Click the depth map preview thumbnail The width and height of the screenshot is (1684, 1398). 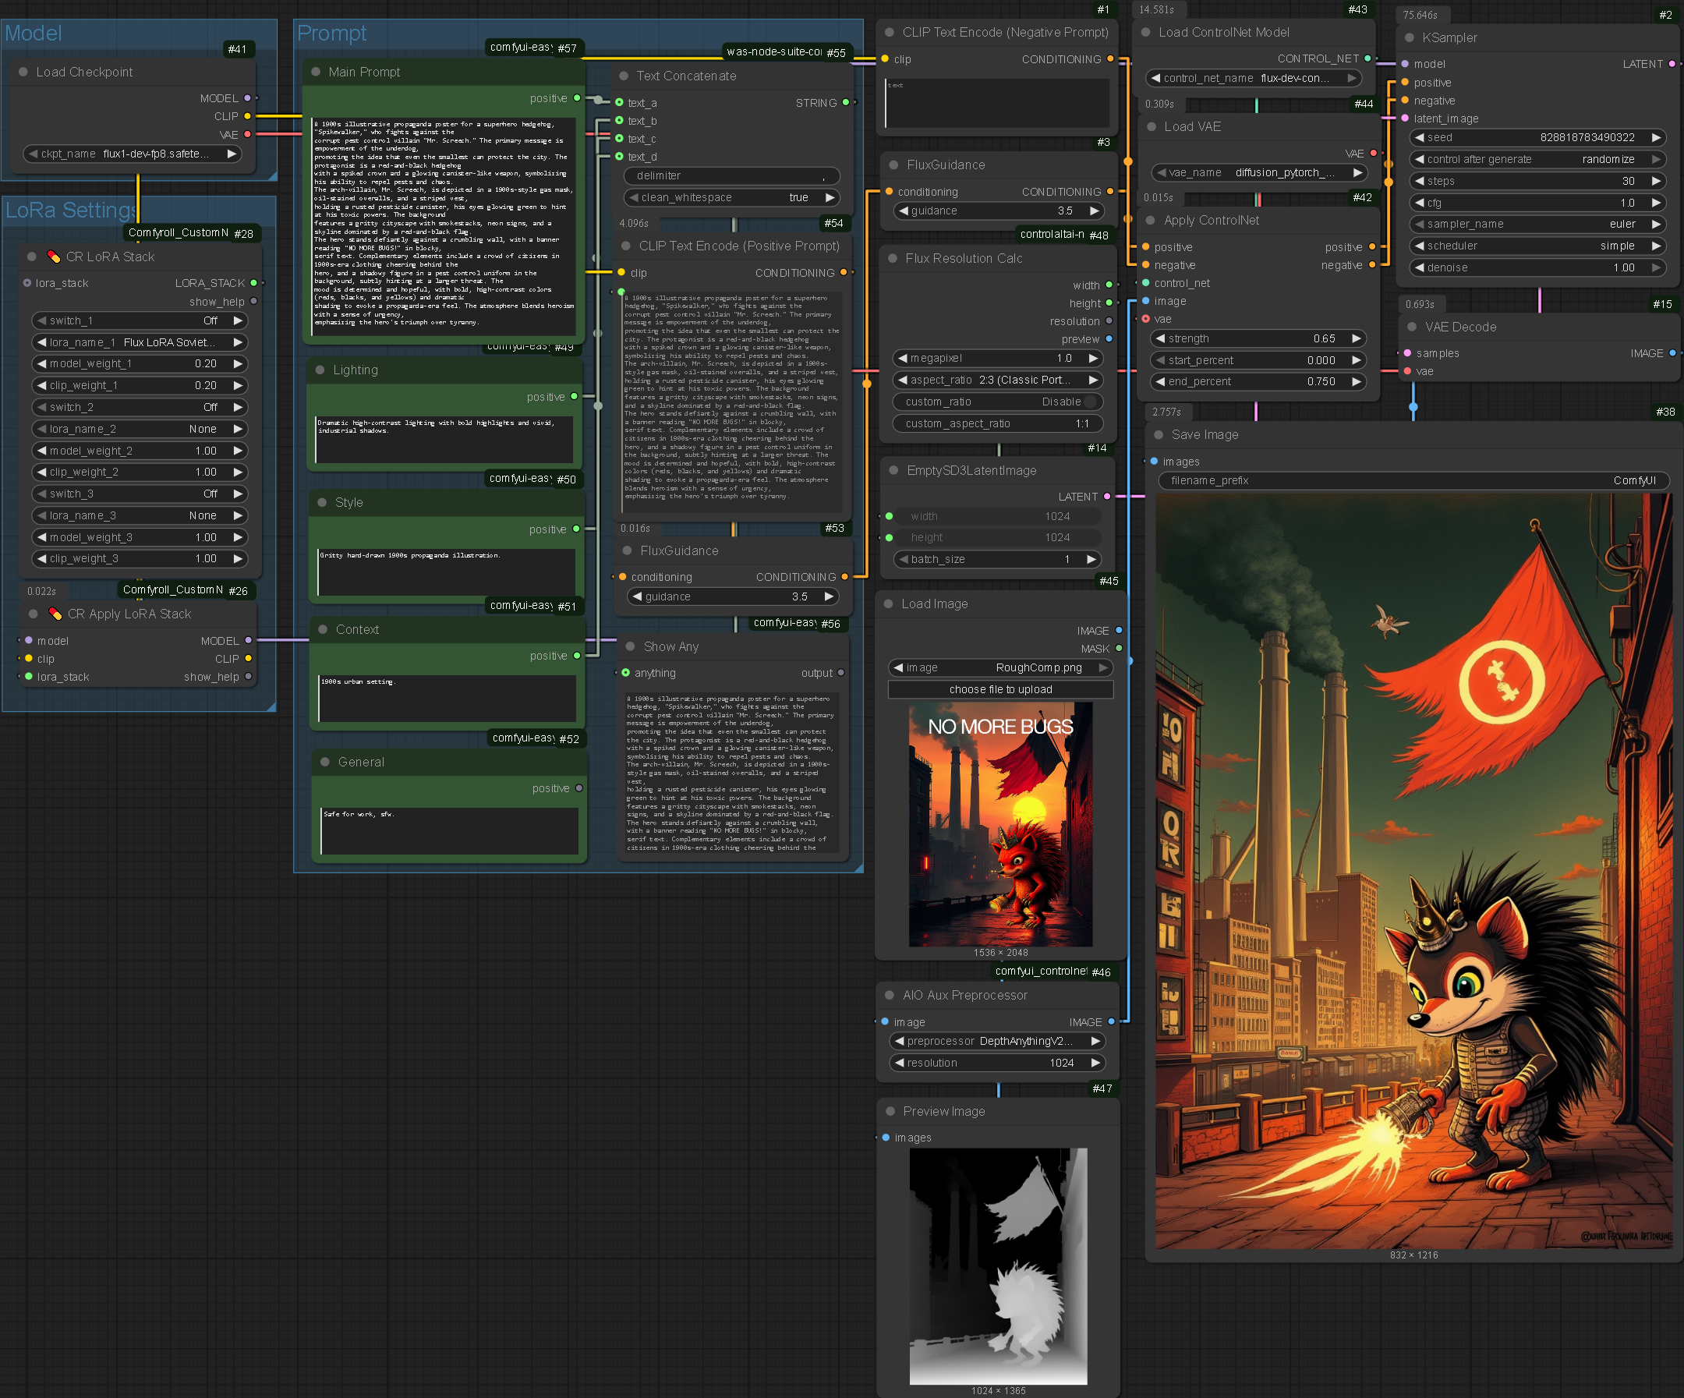pyautogui.click(x=999, y=1266)
